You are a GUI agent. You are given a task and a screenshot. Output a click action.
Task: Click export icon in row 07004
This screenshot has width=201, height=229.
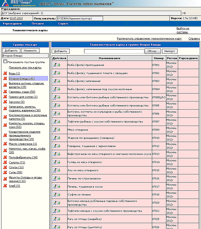click(59, 89)
